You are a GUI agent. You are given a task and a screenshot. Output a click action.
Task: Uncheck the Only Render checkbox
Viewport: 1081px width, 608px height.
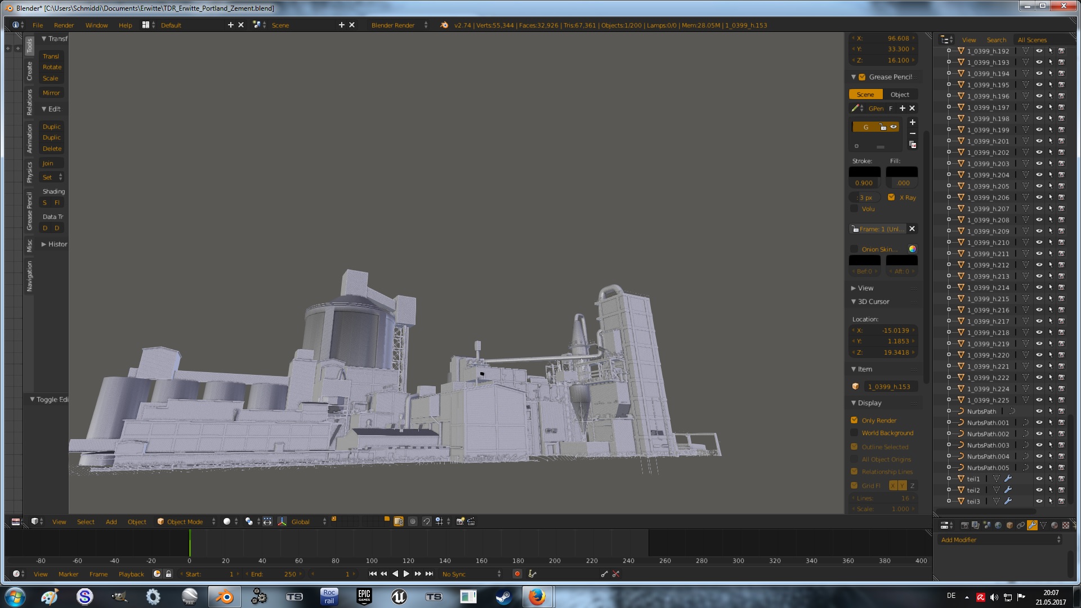[854, 420]
